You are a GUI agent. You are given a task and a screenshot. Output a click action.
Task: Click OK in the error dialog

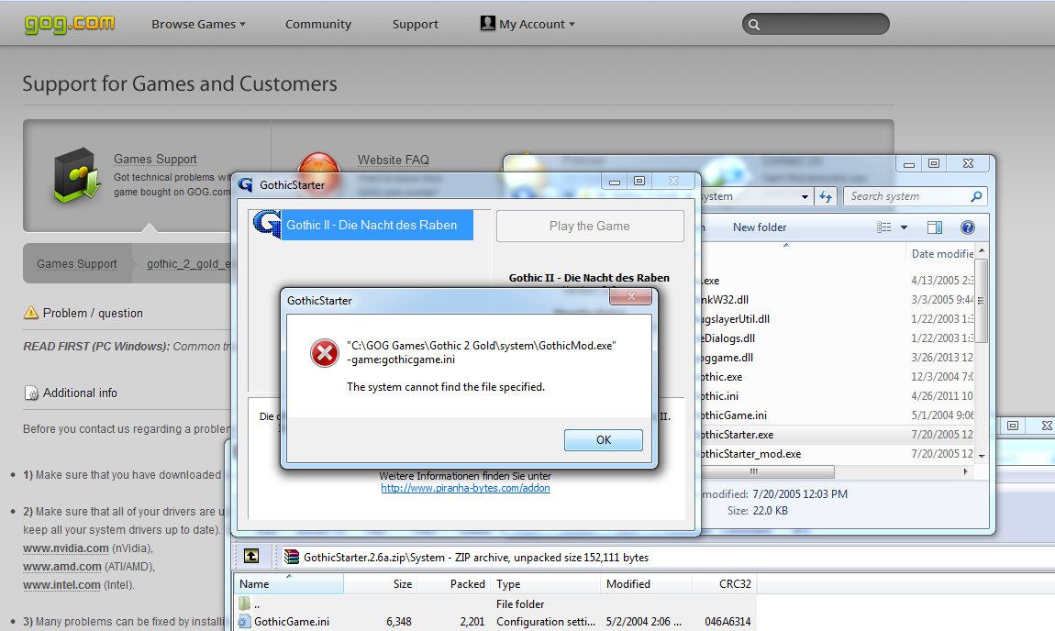pos(604,440)
